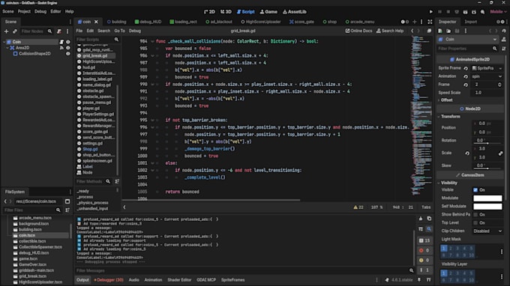Toggle error messages filter in output
Viewport: 510px width, 286px height.
424,250
